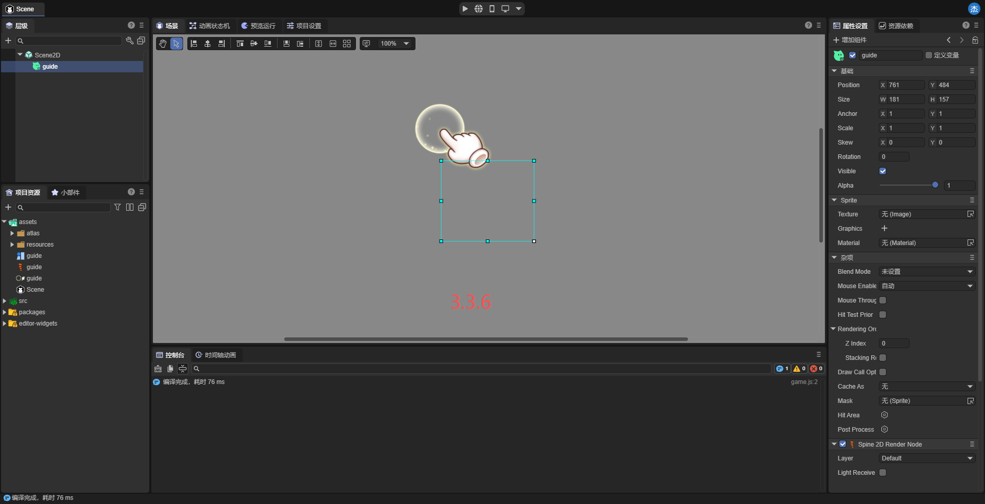
Task: Expand the atlas folder
Action: [x=12, y=233]
